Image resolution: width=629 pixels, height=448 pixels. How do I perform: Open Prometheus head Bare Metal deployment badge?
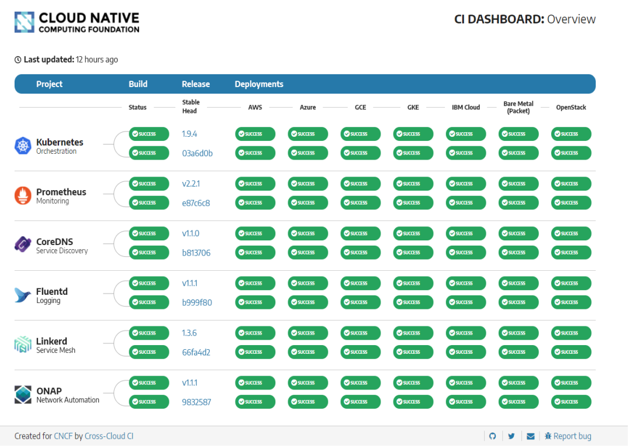519,203
